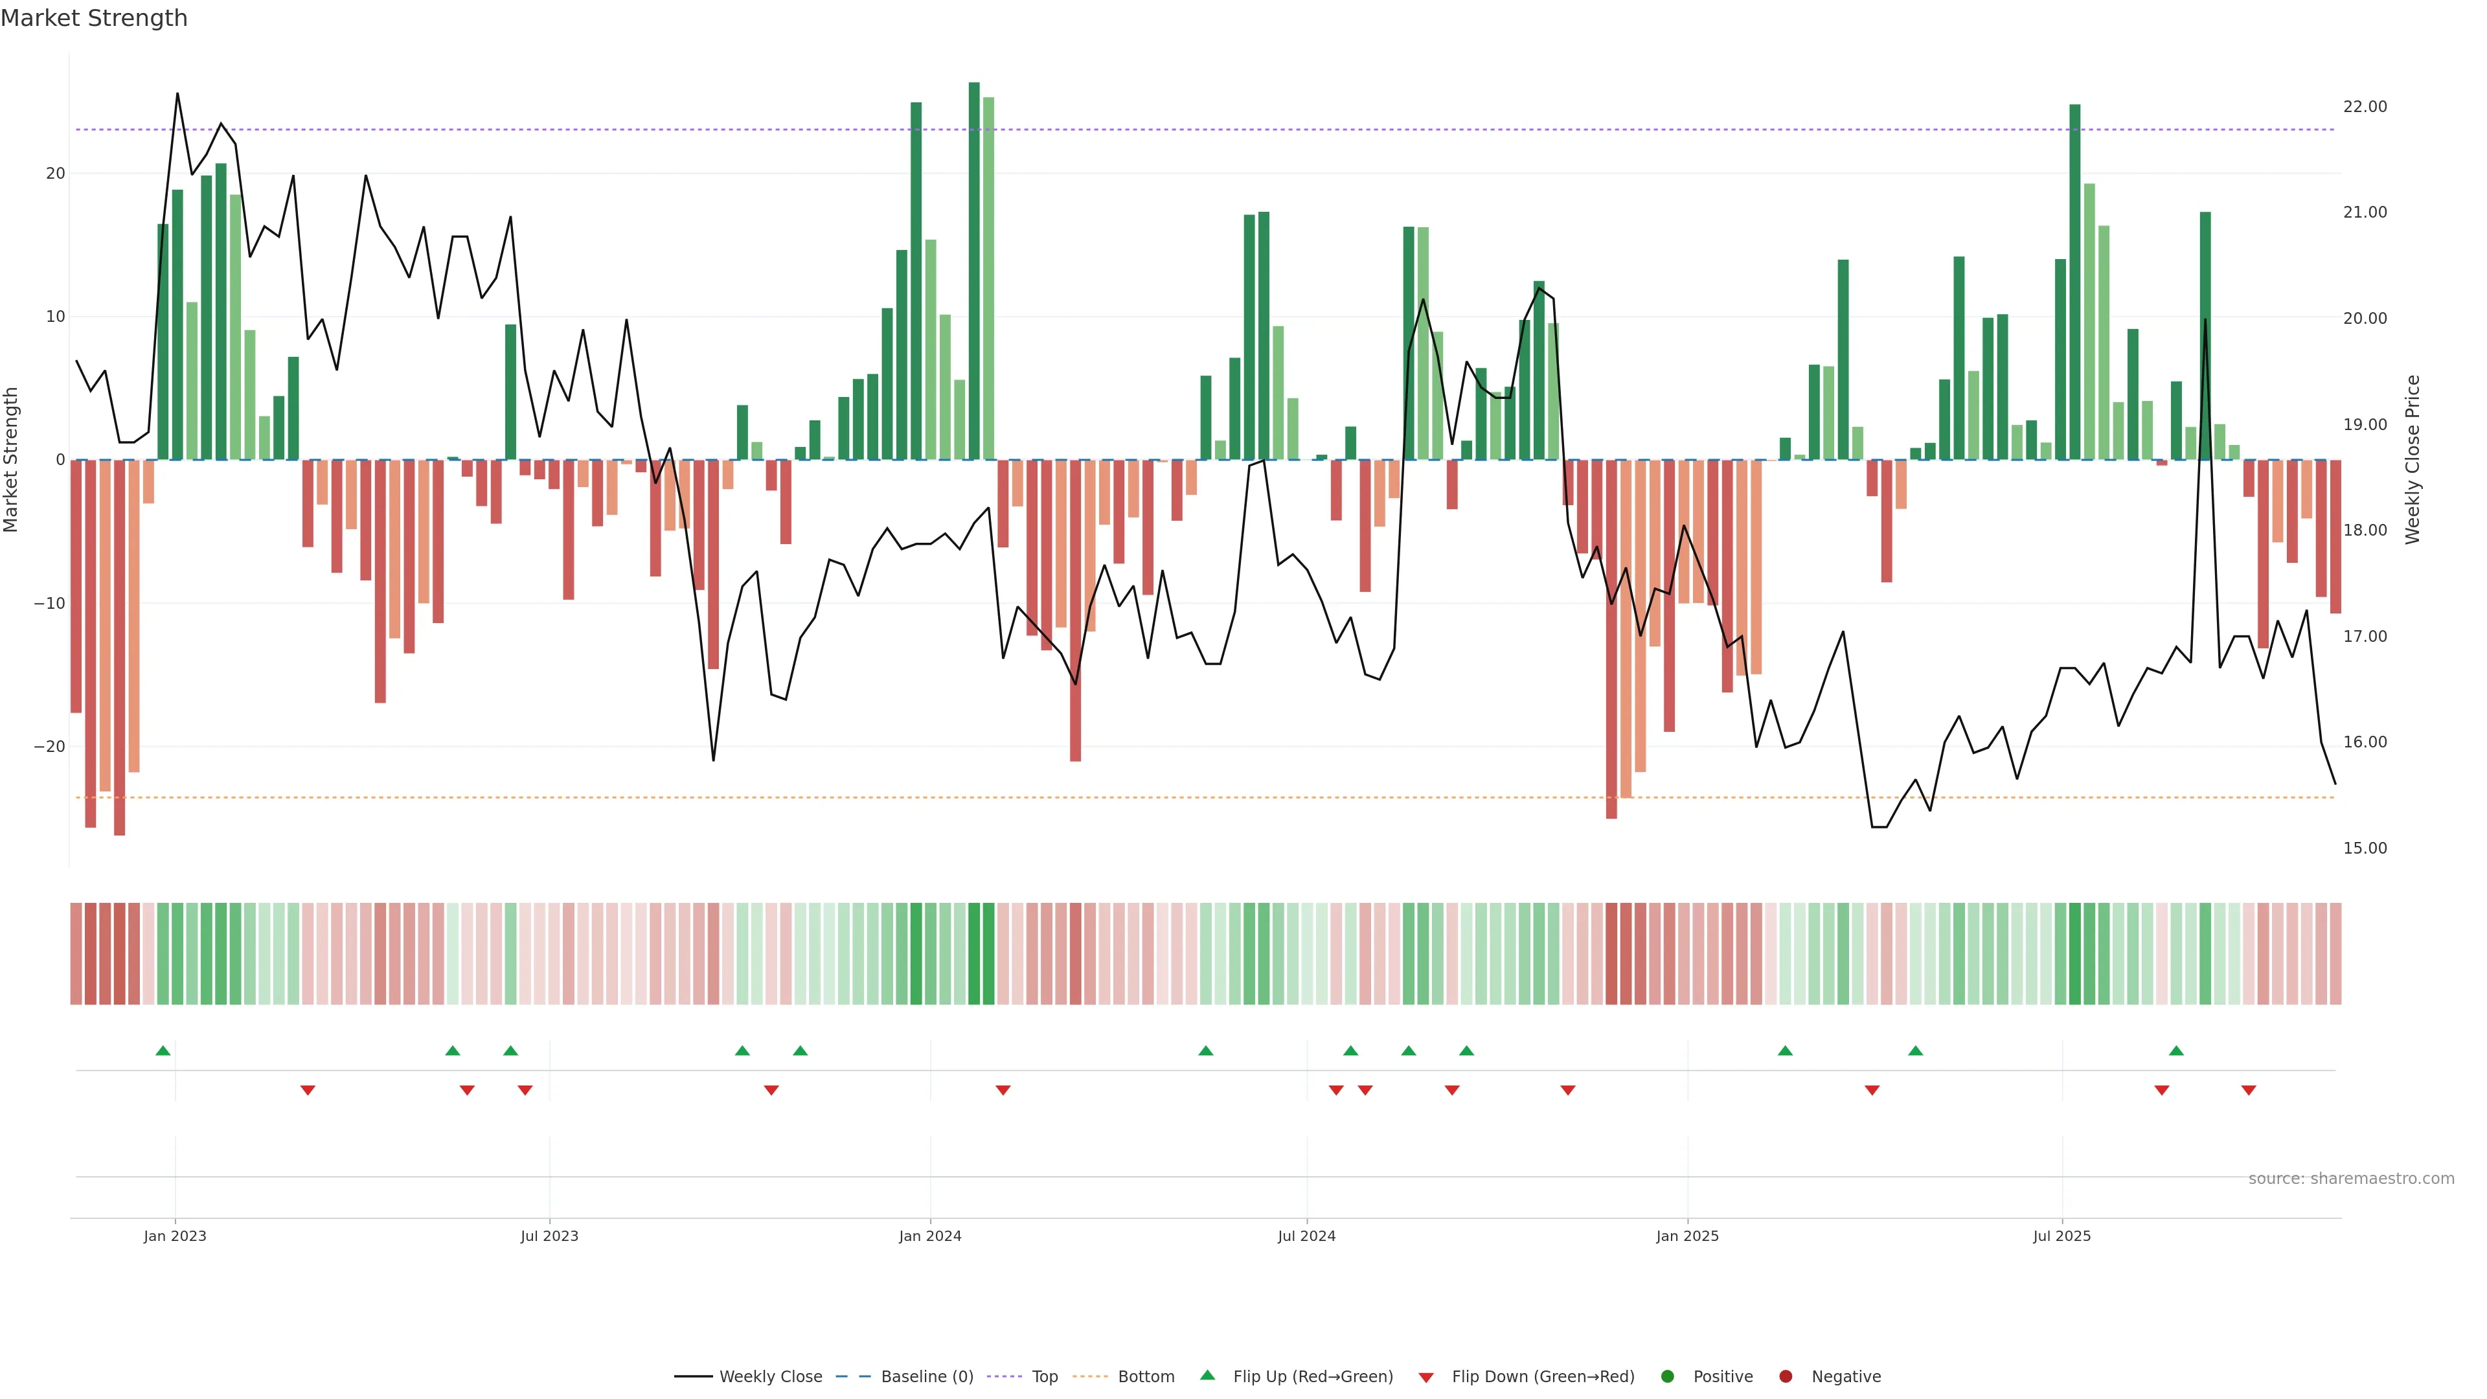Click the rightmost red flip-down triangle marker
Screen dimensions: 2487x1399
coord(2249,1090)
